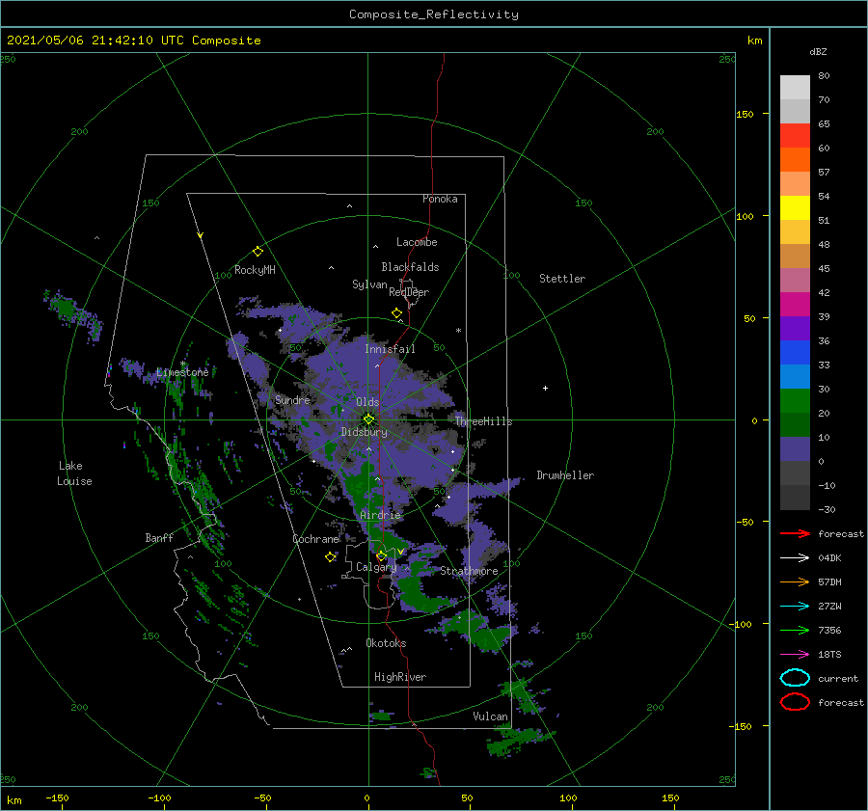868x811 pixels.
Task: Click the orange 57DM arrow legend icon
Action: coord(795,581)
